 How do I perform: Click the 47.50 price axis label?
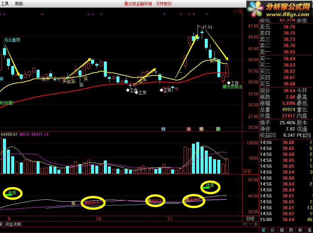point(253,26)
